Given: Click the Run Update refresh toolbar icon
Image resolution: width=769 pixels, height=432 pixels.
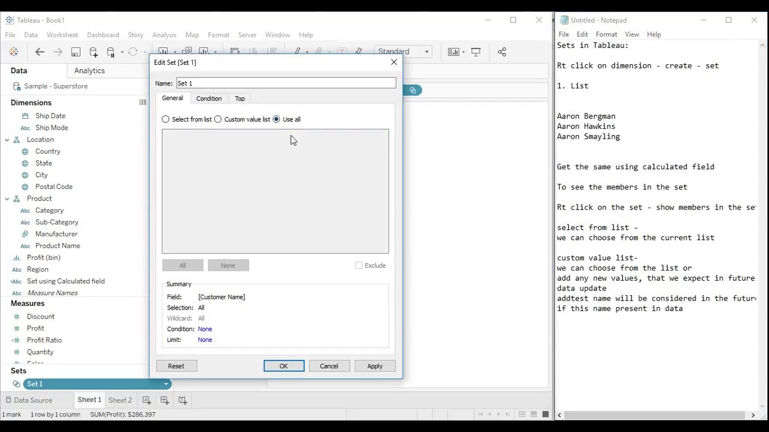Looking at the screenshot, I should point(133,52).
